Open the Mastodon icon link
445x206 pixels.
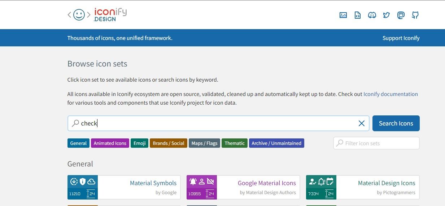click(x=401, y=15)
